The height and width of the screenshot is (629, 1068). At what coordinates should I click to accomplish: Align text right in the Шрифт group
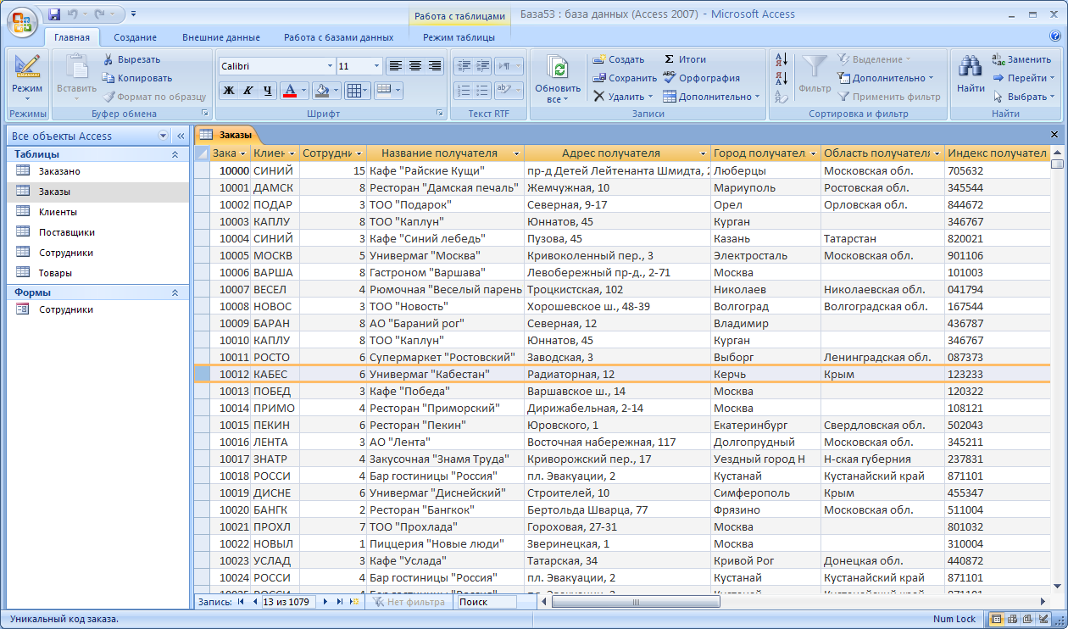(435, 66)
